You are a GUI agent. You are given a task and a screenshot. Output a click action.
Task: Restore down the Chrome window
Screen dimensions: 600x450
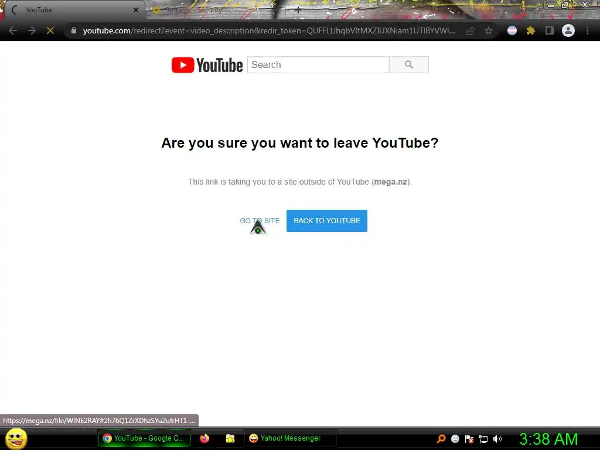click(565, 5)
